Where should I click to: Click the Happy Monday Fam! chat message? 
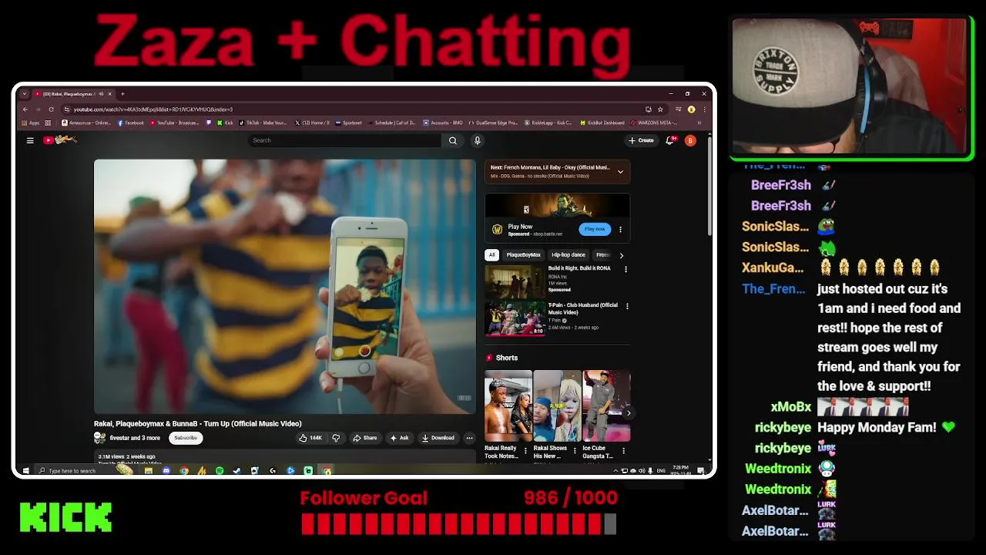tap(877, 427)
